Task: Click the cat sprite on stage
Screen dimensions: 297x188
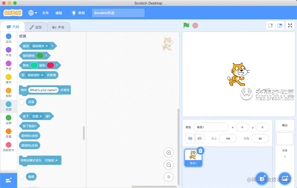Action: 238,74
